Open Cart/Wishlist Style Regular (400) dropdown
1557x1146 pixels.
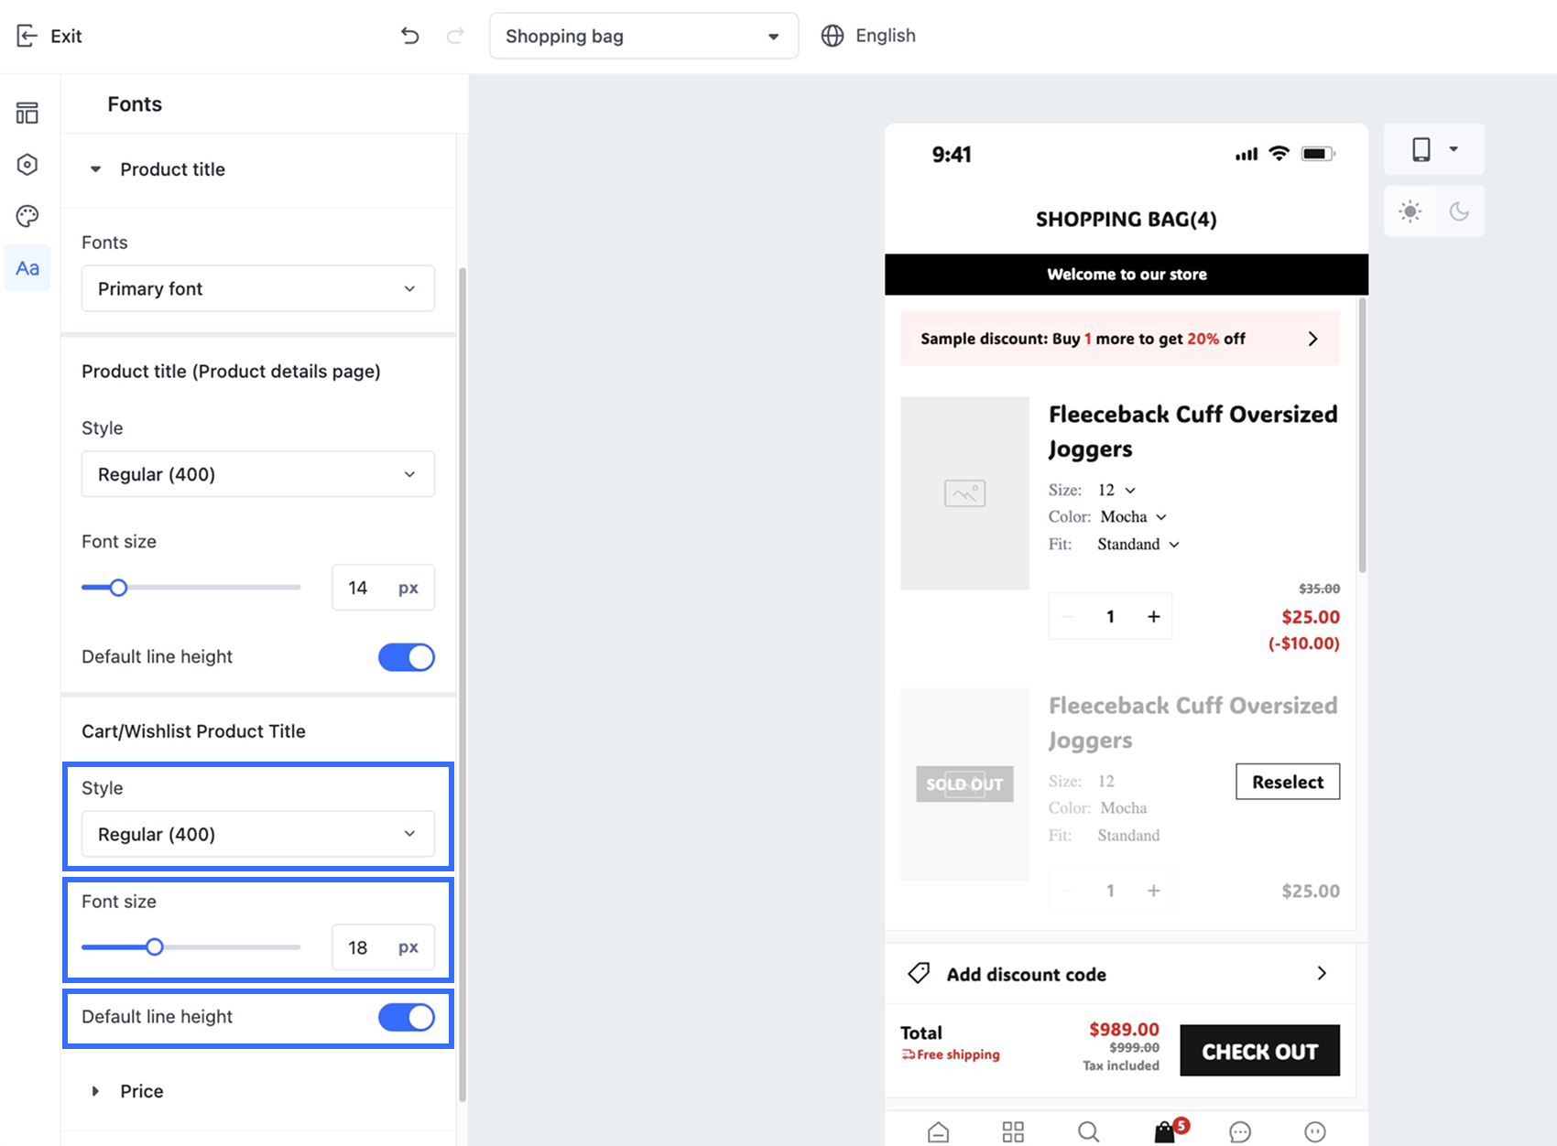258,834
